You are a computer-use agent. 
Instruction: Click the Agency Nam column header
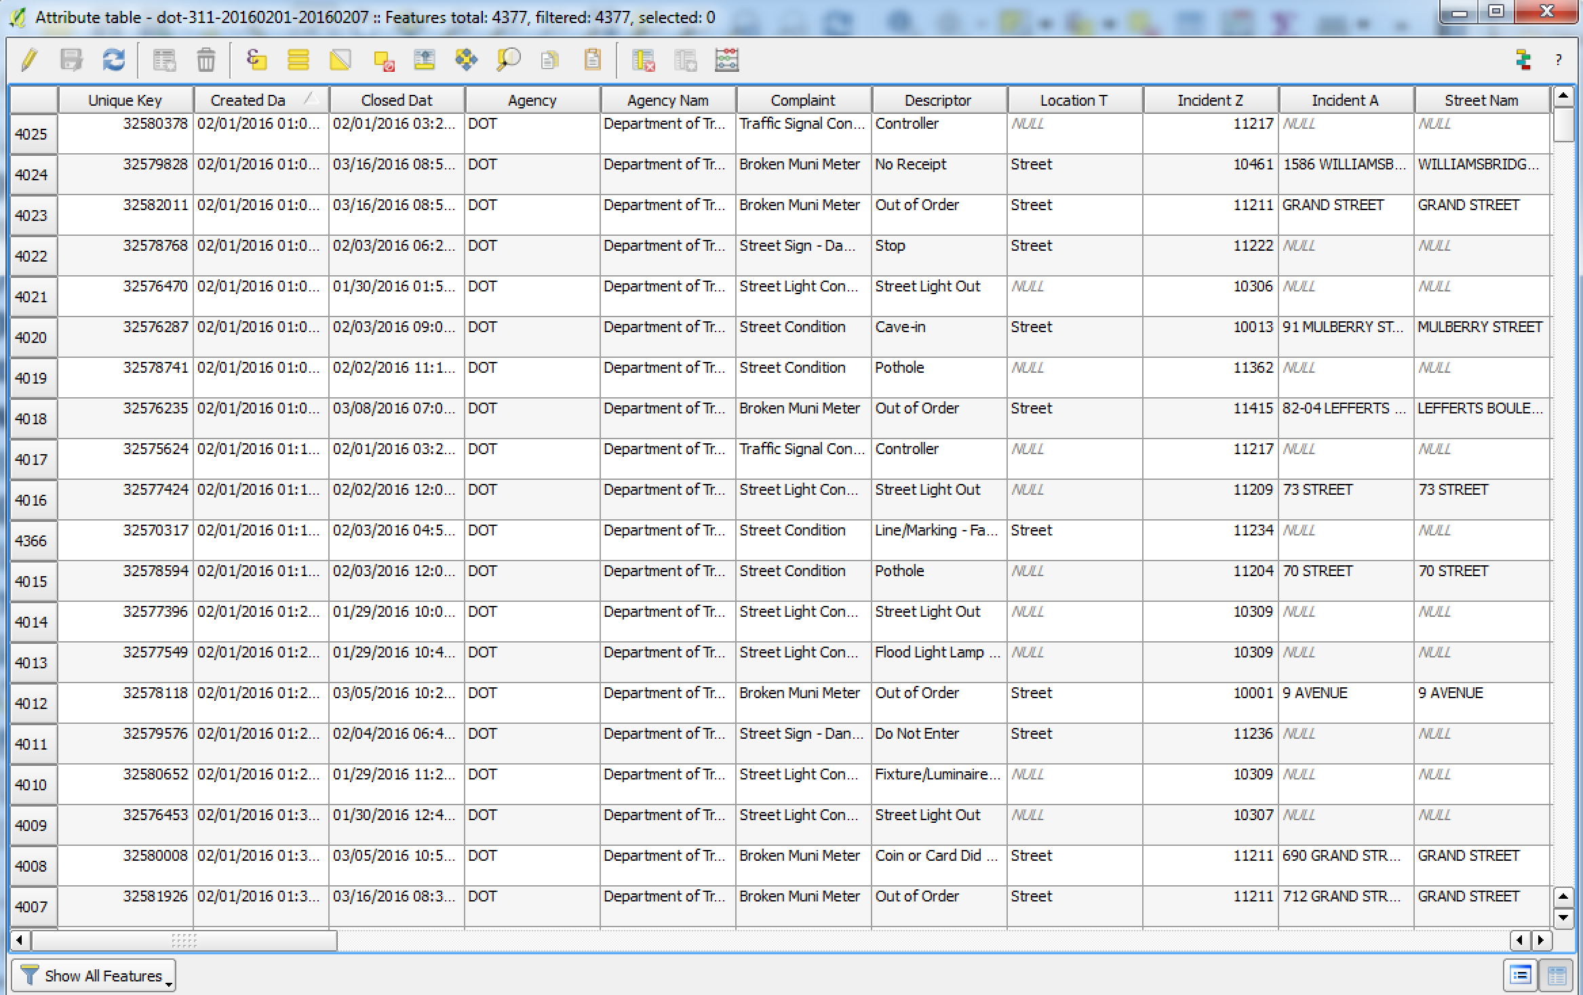pyautogui.click(x=668, y=100)
